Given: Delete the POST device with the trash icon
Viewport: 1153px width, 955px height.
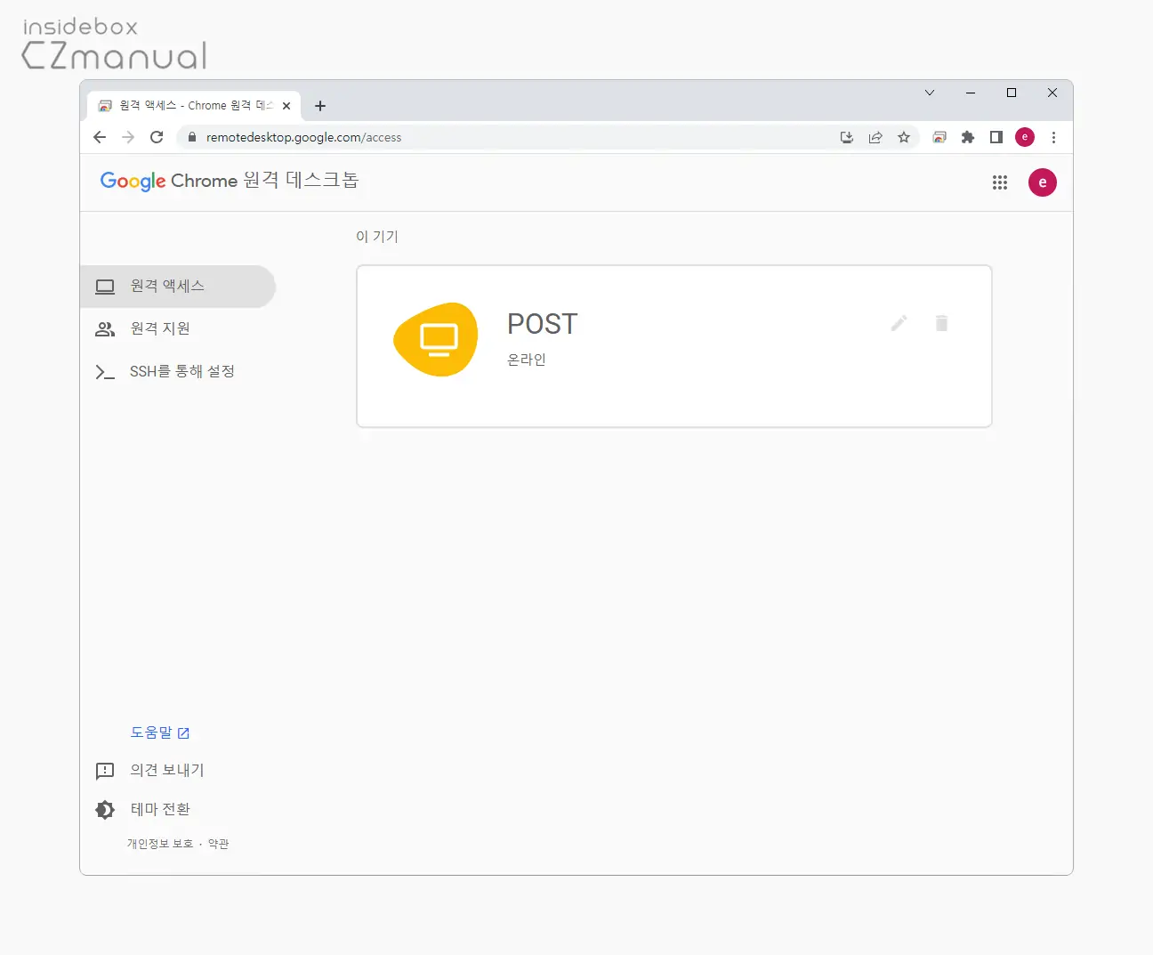Looking at the screenshot, I should (x=942, y=323).
